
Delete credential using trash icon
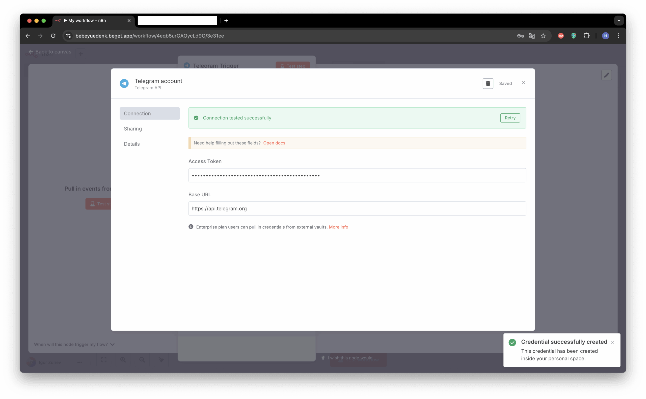[488, 83]
